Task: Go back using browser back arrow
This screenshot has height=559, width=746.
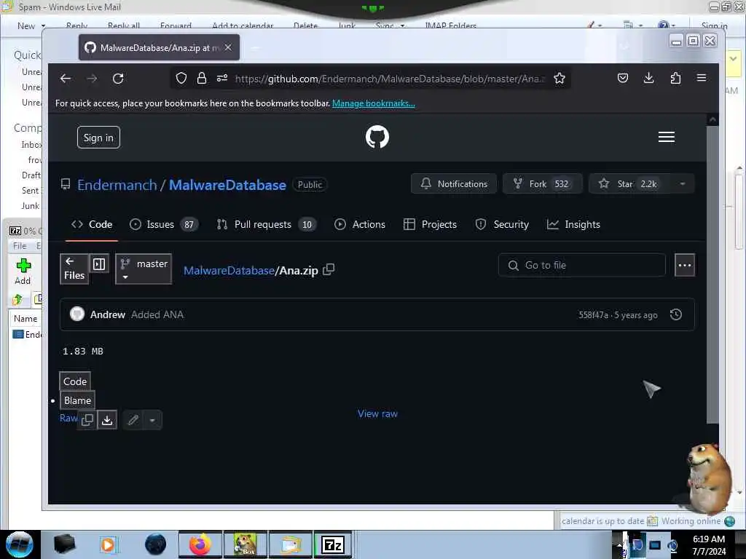Action: point(66,79)
